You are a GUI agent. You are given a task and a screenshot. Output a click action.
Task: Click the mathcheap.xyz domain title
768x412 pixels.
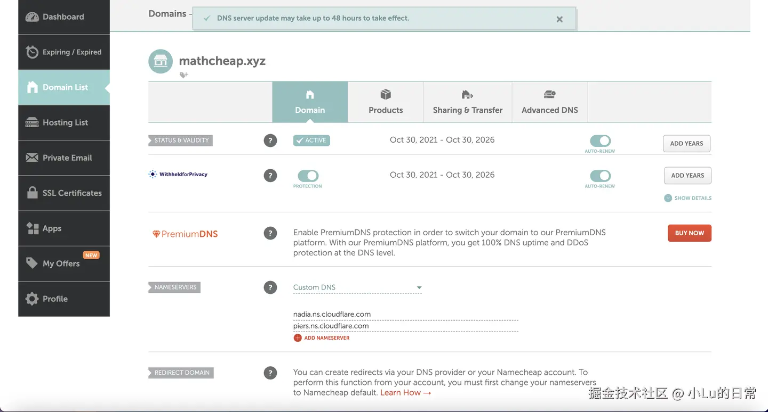222,61
